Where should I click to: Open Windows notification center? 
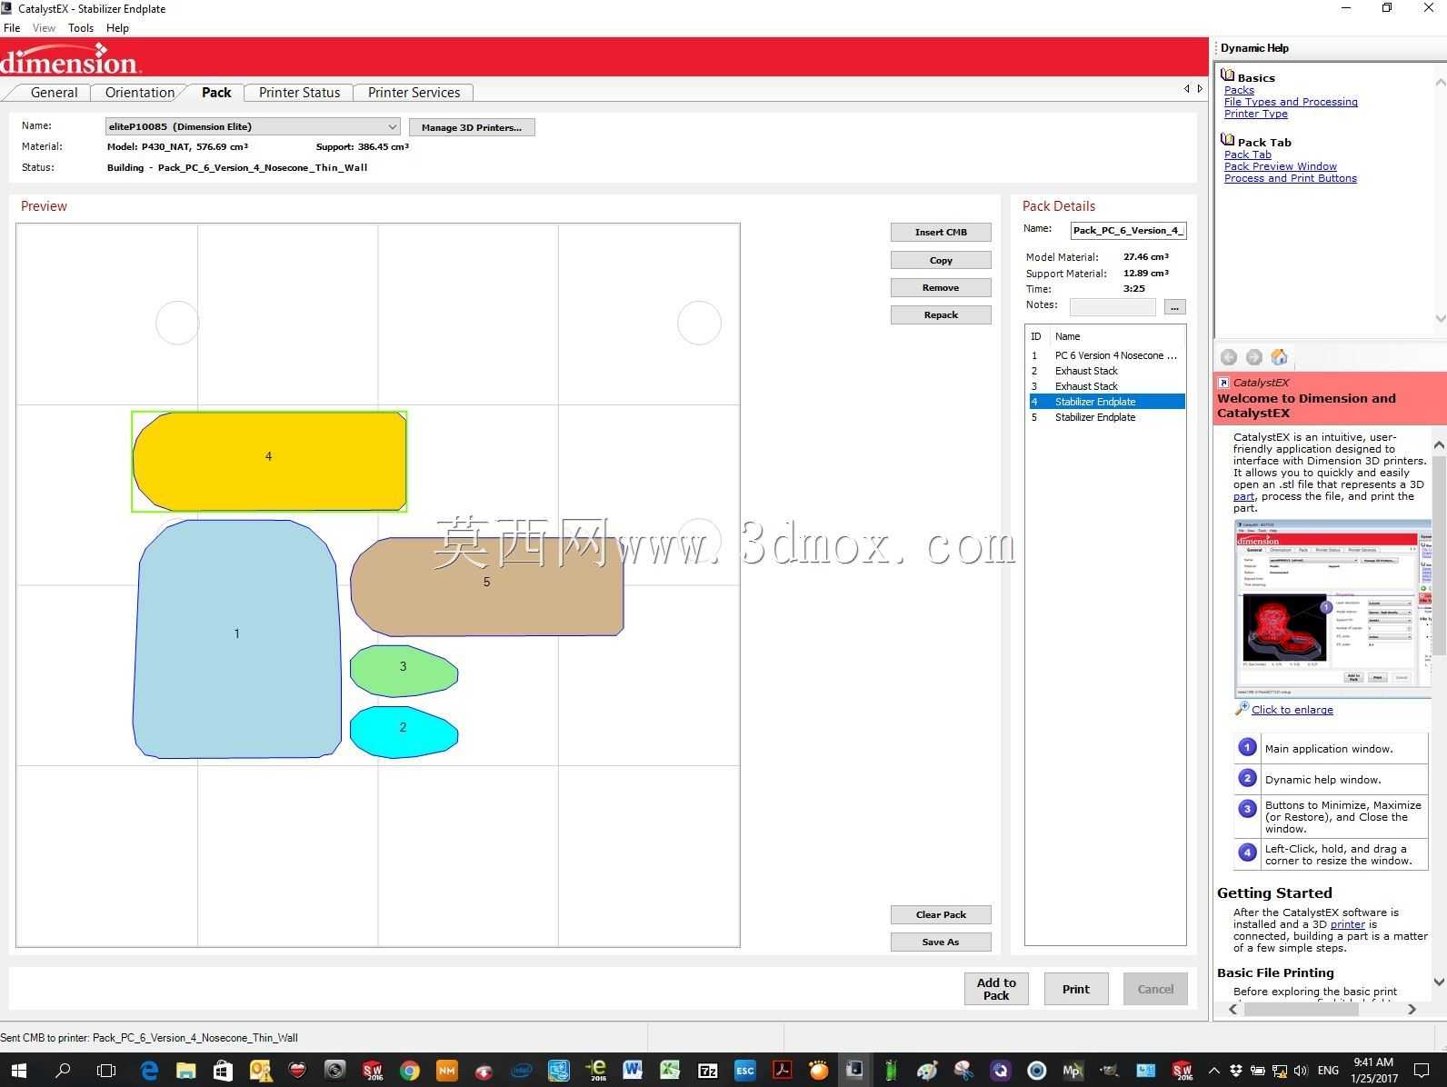1422,1071
